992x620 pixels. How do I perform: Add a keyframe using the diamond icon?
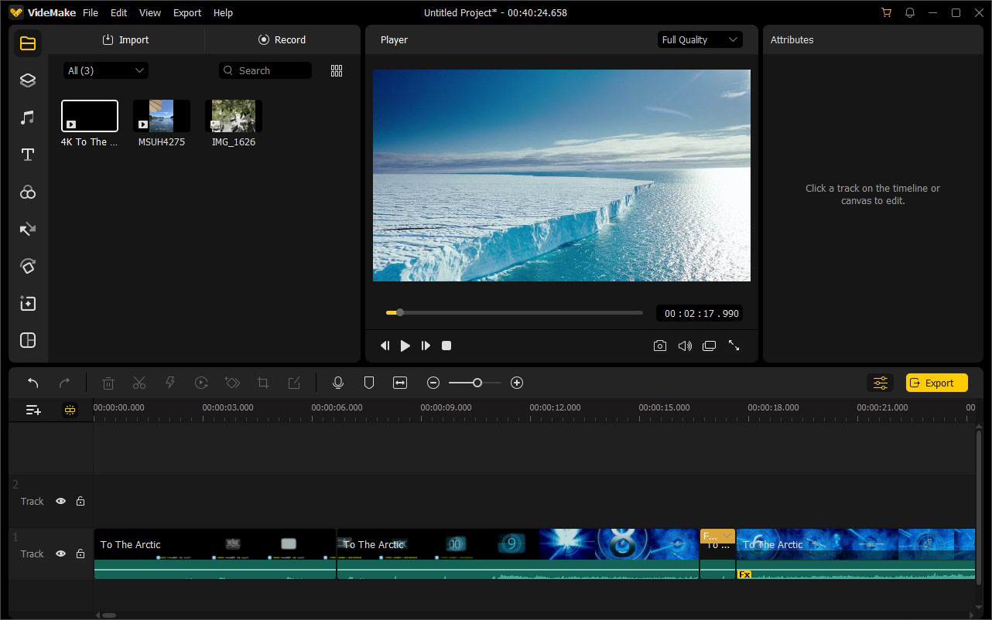[232, 382]
